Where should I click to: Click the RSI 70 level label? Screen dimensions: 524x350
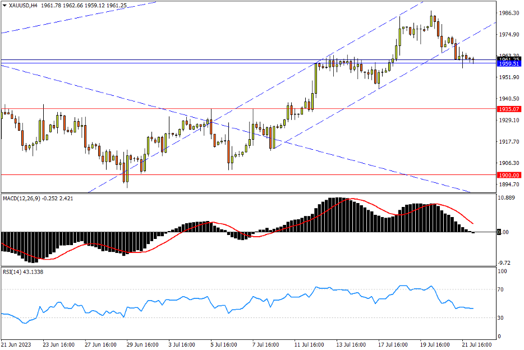point(502,289)
